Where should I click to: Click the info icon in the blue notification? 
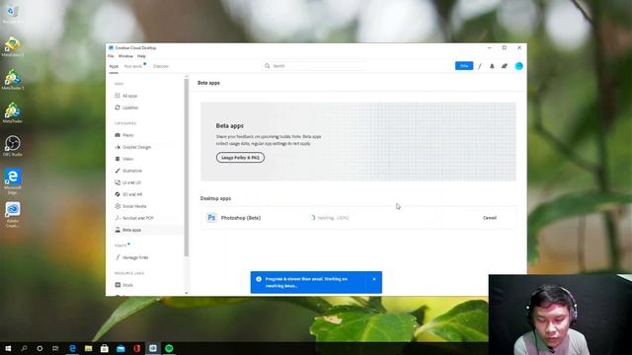259,279
